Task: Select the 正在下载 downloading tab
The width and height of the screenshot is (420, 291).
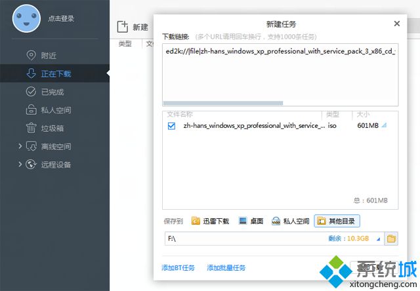Action: point(54,73)
